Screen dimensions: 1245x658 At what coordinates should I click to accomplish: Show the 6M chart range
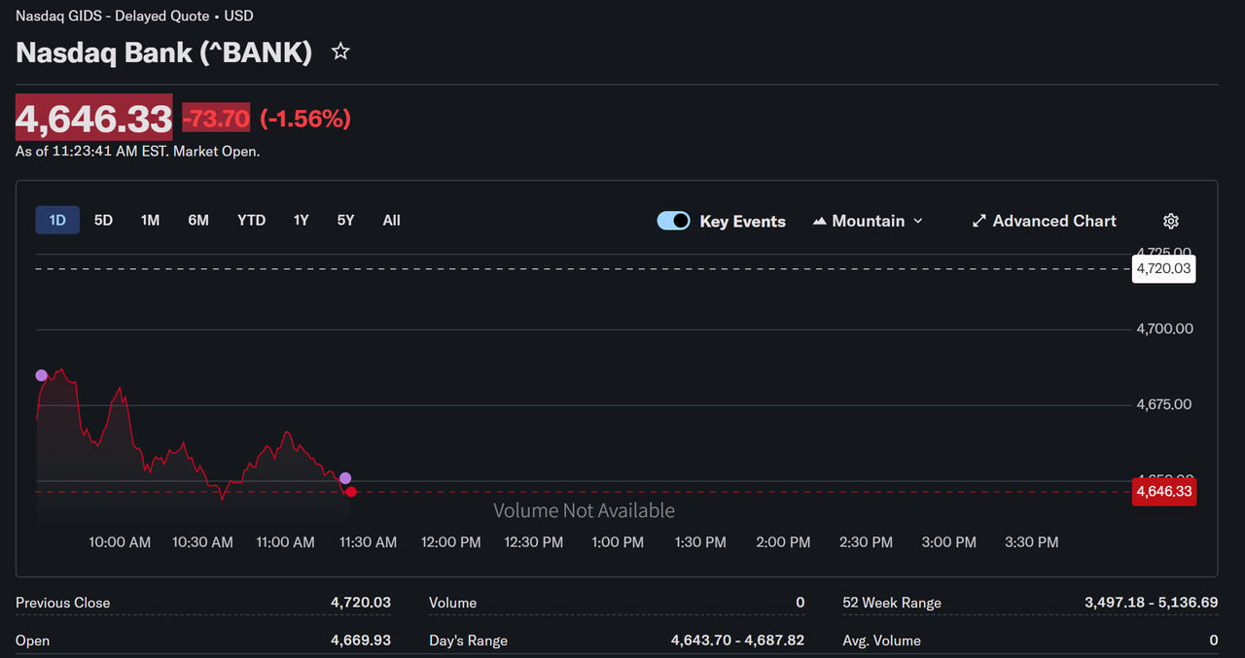point(198,221)
